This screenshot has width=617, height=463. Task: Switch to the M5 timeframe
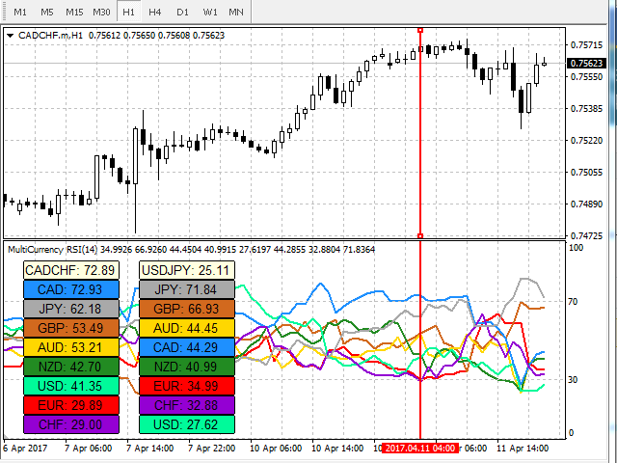point(46,12)
